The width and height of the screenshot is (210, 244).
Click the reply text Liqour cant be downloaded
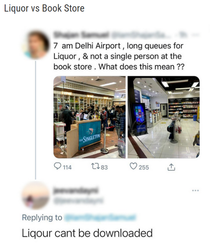(x=87, y=233)
